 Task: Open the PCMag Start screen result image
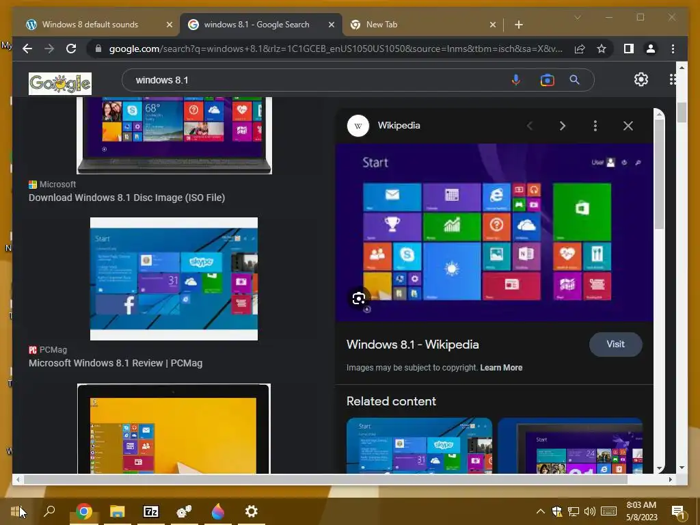[174, 279]
